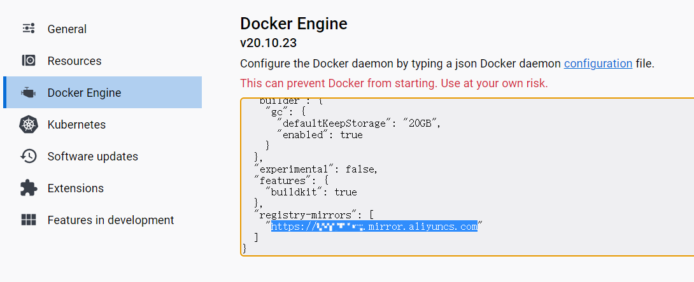Click the Extensions puzzle piece icon
This screenshot has height=282, width=694.
click(29, 188)
